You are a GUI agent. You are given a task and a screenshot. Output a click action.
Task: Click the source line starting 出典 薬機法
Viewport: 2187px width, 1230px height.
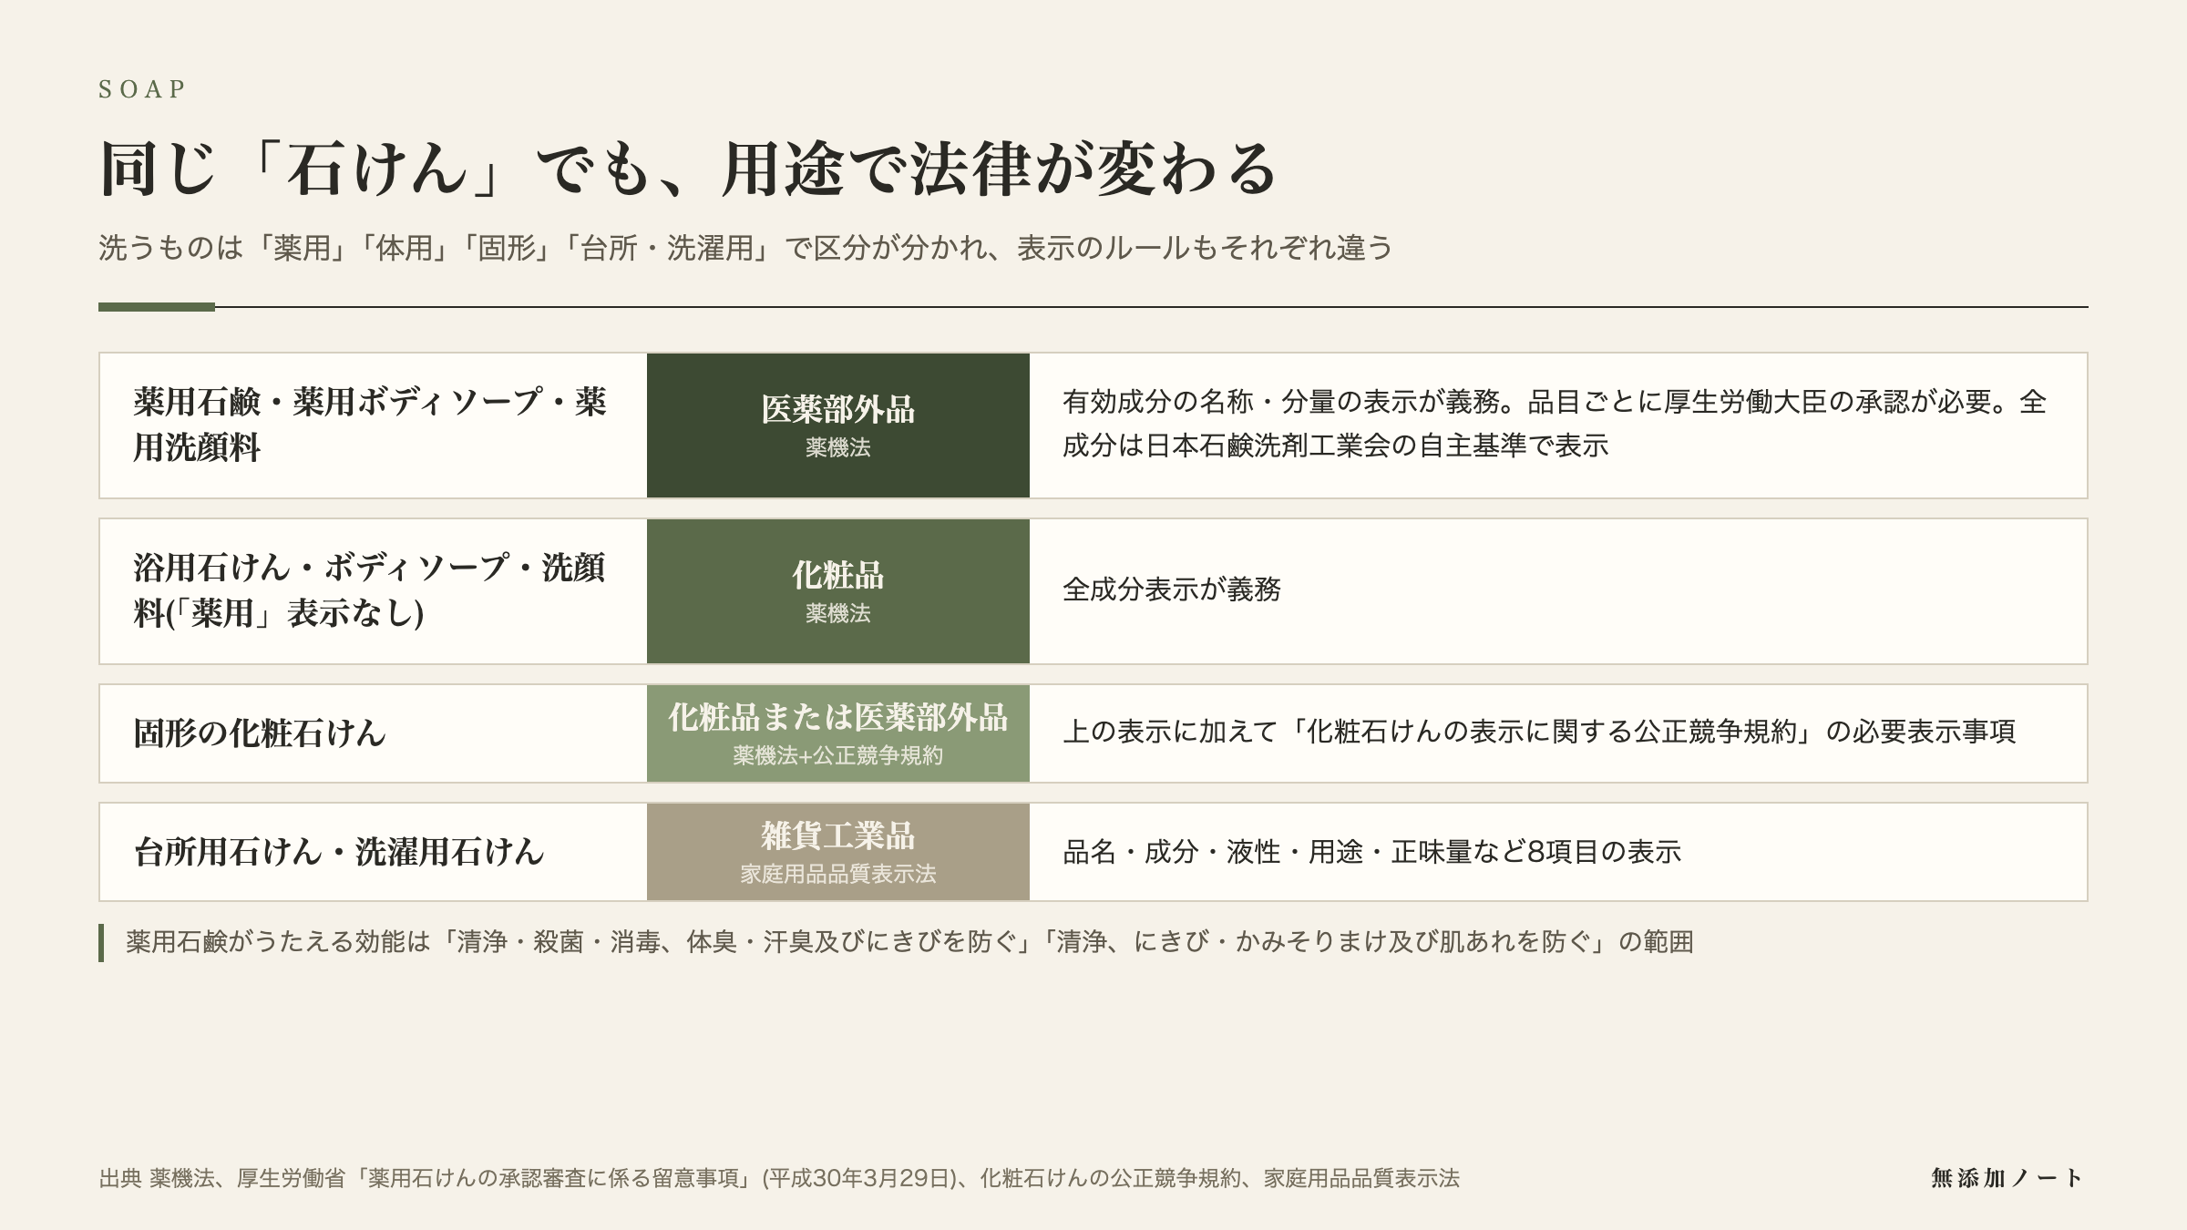pyautogui.click(x=779, y=1179)
